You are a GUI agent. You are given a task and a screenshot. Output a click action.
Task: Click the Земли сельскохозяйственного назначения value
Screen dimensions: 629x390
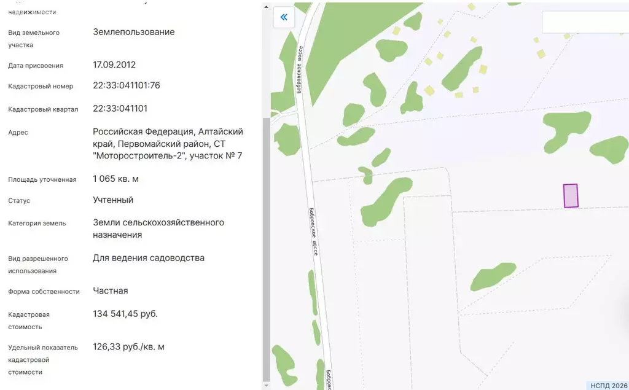[x=158, y=228]
